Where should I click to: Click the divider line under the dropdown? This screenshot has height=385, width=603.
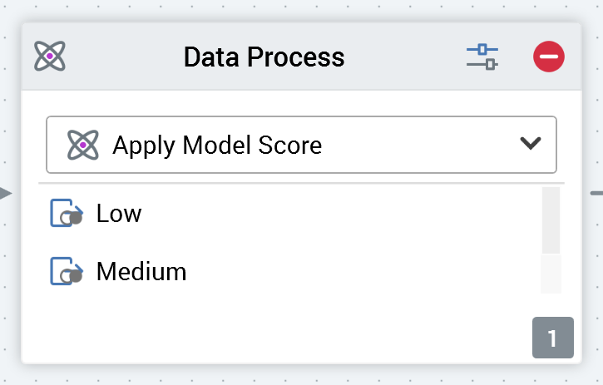301,182
